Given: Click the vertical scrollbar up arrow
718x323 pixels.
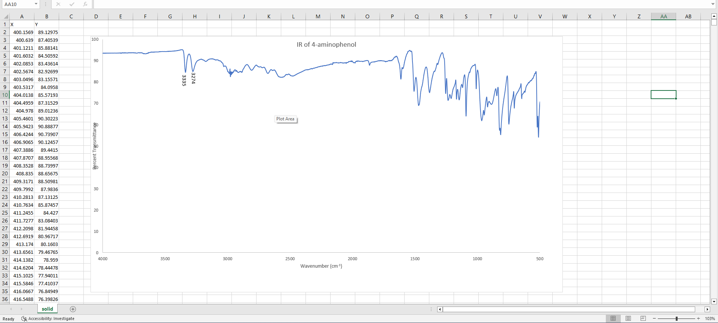Looking at the screenshot, I should [714, 16].
